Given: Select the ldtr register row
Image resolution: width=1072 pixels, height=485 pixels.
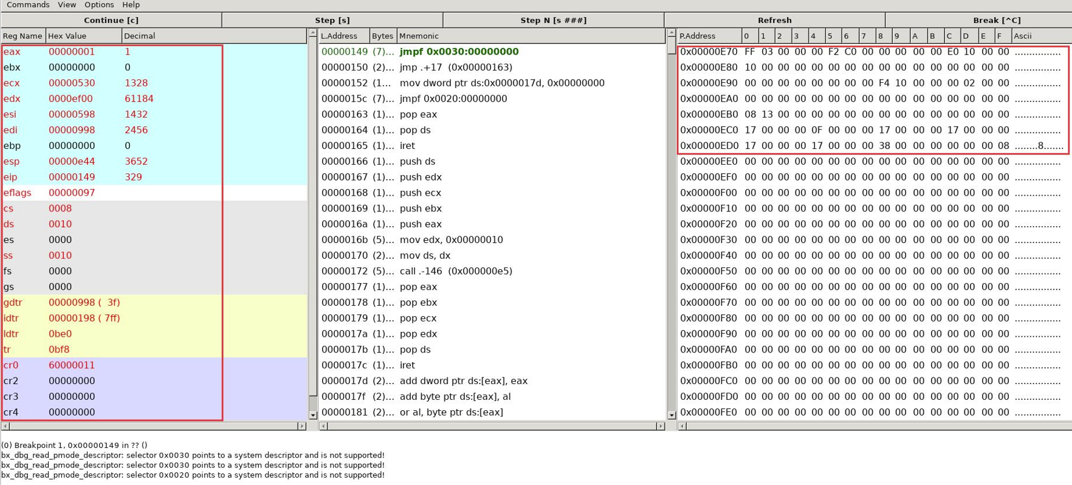Looking at the screenshot, I should click(x=154, y=334).
